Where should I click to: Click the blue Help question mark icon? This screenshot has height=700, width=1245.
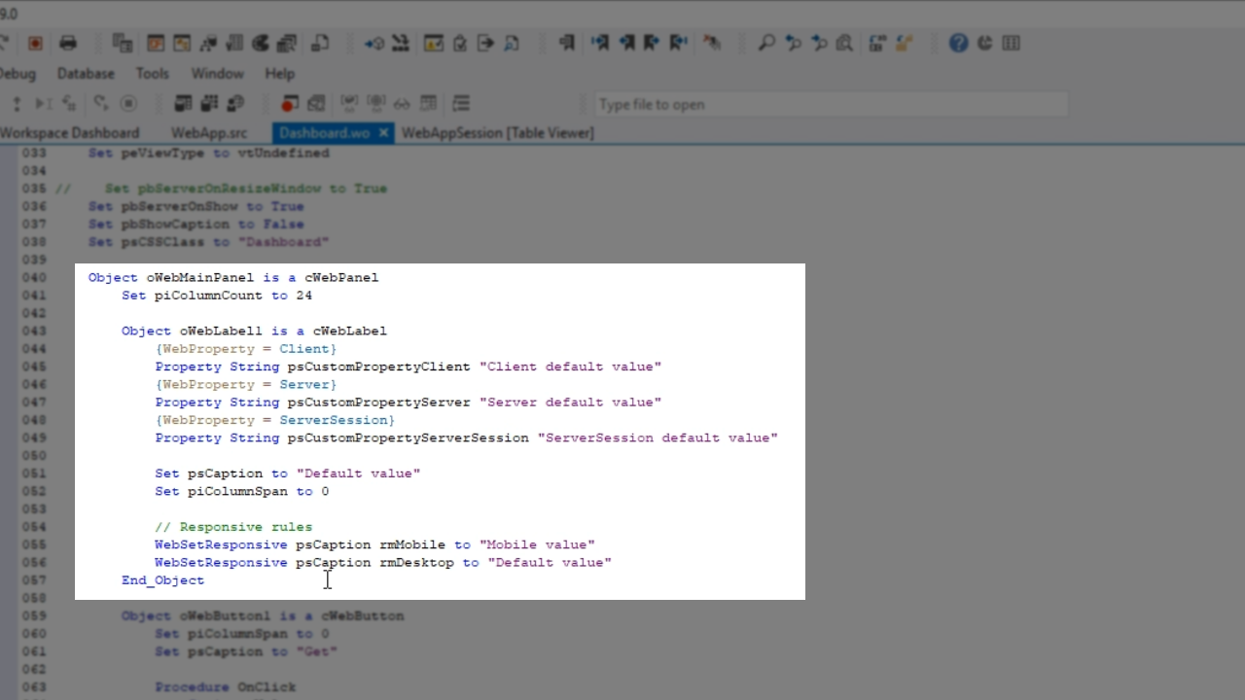click(x=958, y=43)
